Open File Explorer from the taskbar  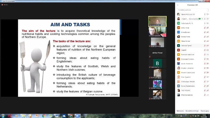coord(23,116)
